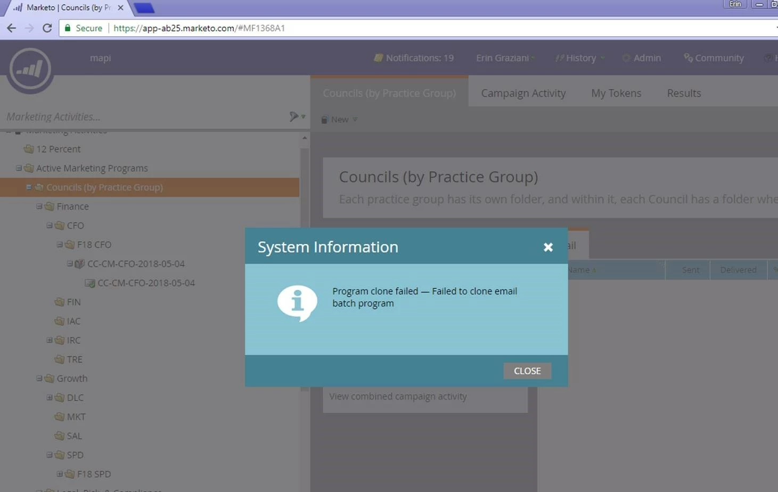Collapse the SPD folder
The height and width of the screenshot is (492, 778).
(x=49, y=455)
